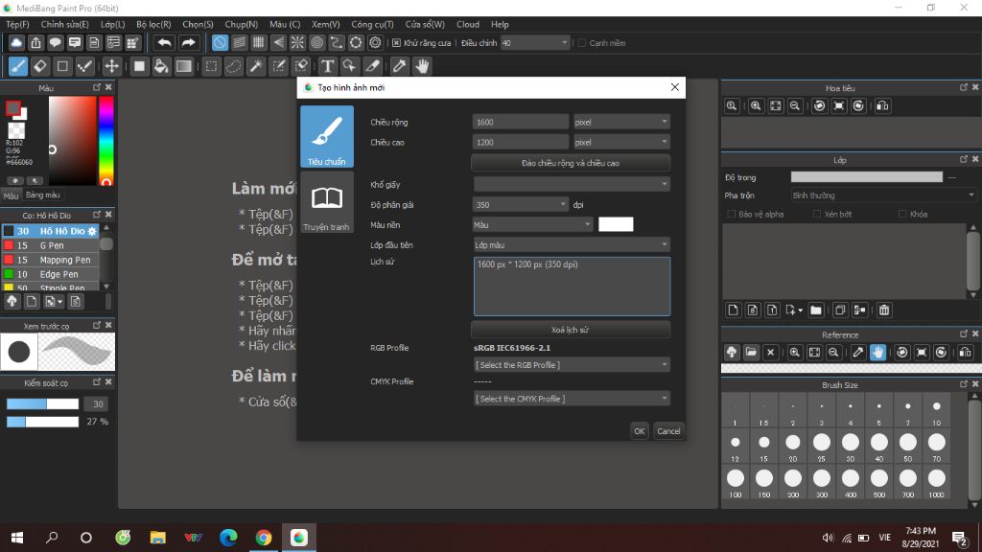Click Đảo chiều rộng và chiều cao
The height and width of the screenshot is (552, 982).
coord(571,163)
